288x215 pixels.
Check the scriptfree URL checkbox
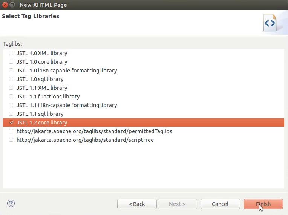[x=11, y=140]
